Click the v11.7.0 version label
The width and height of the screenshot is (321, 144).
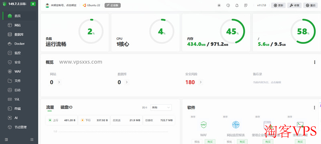(x=262, y=6)
